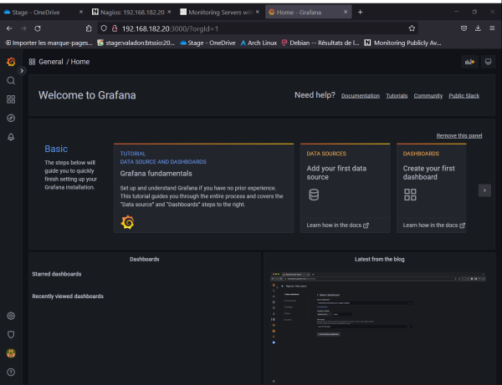Viewport: 502px width, 385px height.
Task: Click the dashboard grid icon in Dashboards card
Action: click(410, 195)
